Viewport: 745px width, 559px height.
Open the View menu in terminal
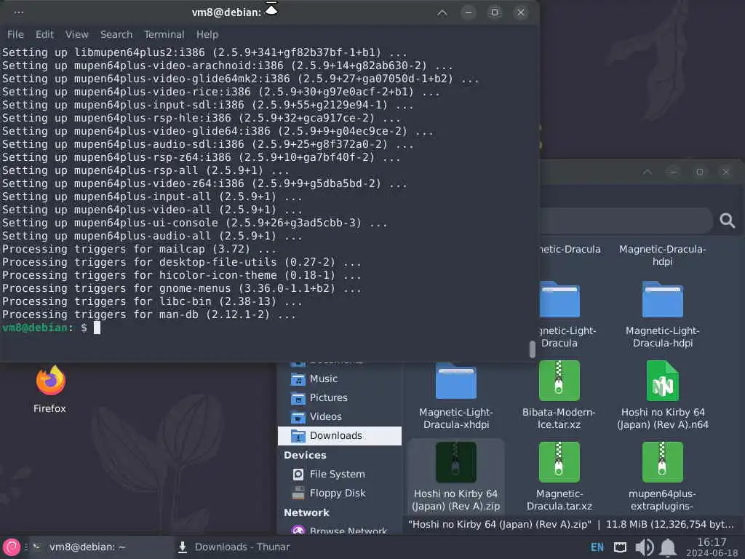point(76,34)
